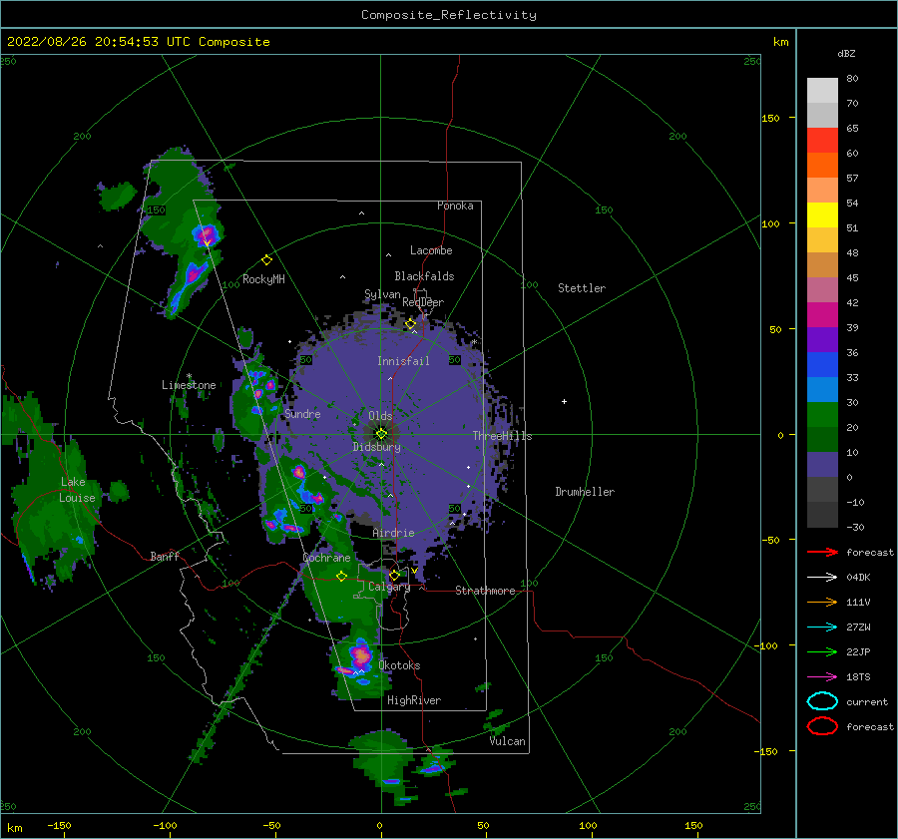This screenshot has height=839, width=898.
Task: Select the cyan 27ZW arrow legend entry
Action: click(x=822, y=628)
